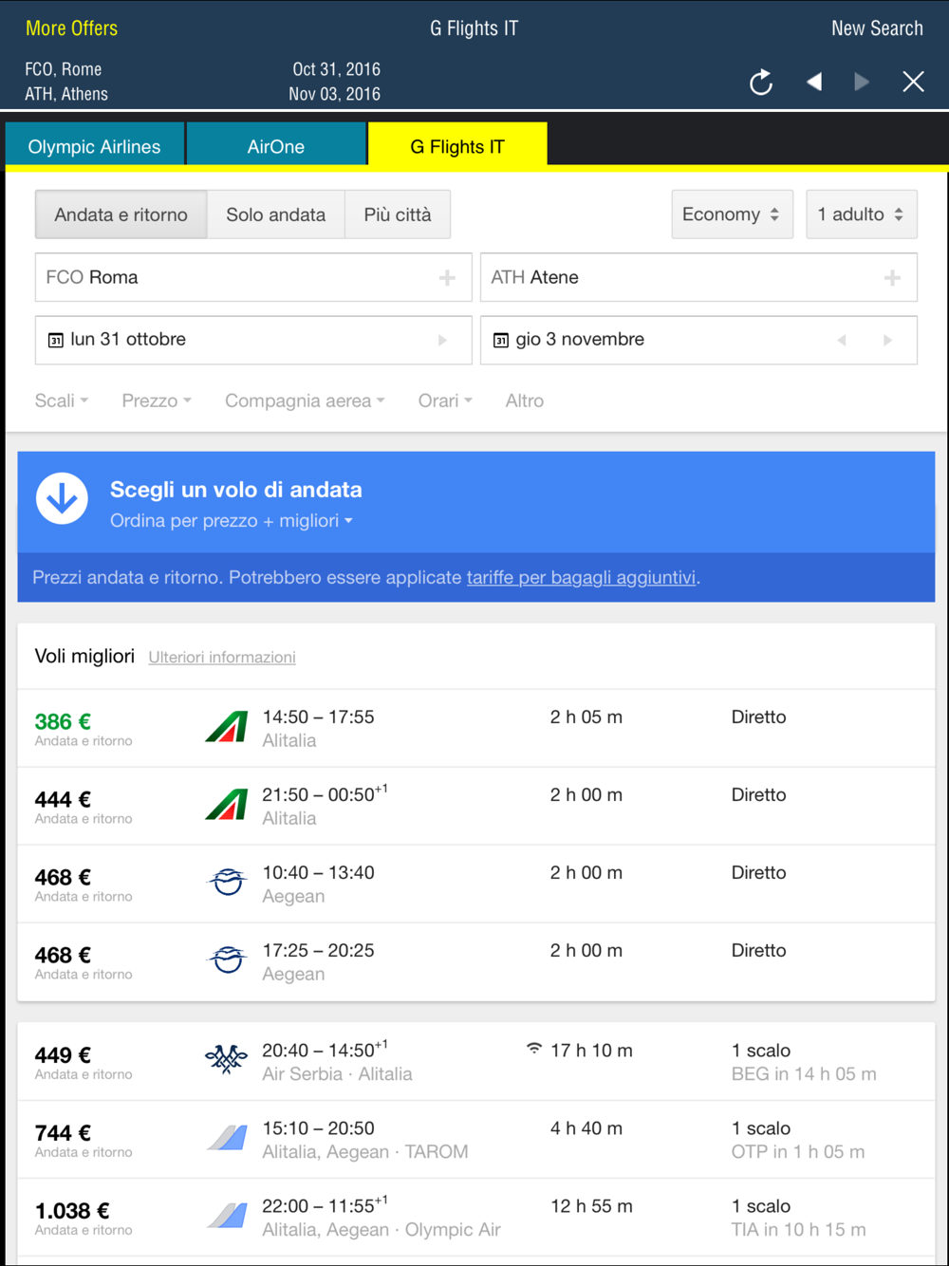Go forward with the right arrow icon
Image resolution: width=949 pixels, height=1266 pixels.
(862, 82)
